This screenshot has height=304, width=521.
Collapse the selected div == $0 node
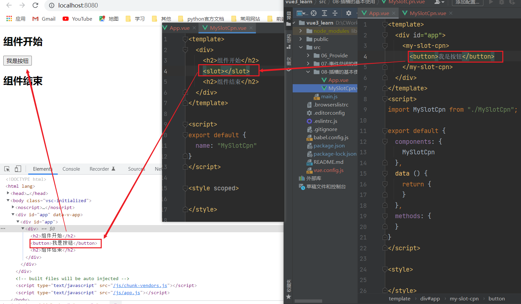tap(23, 229)
